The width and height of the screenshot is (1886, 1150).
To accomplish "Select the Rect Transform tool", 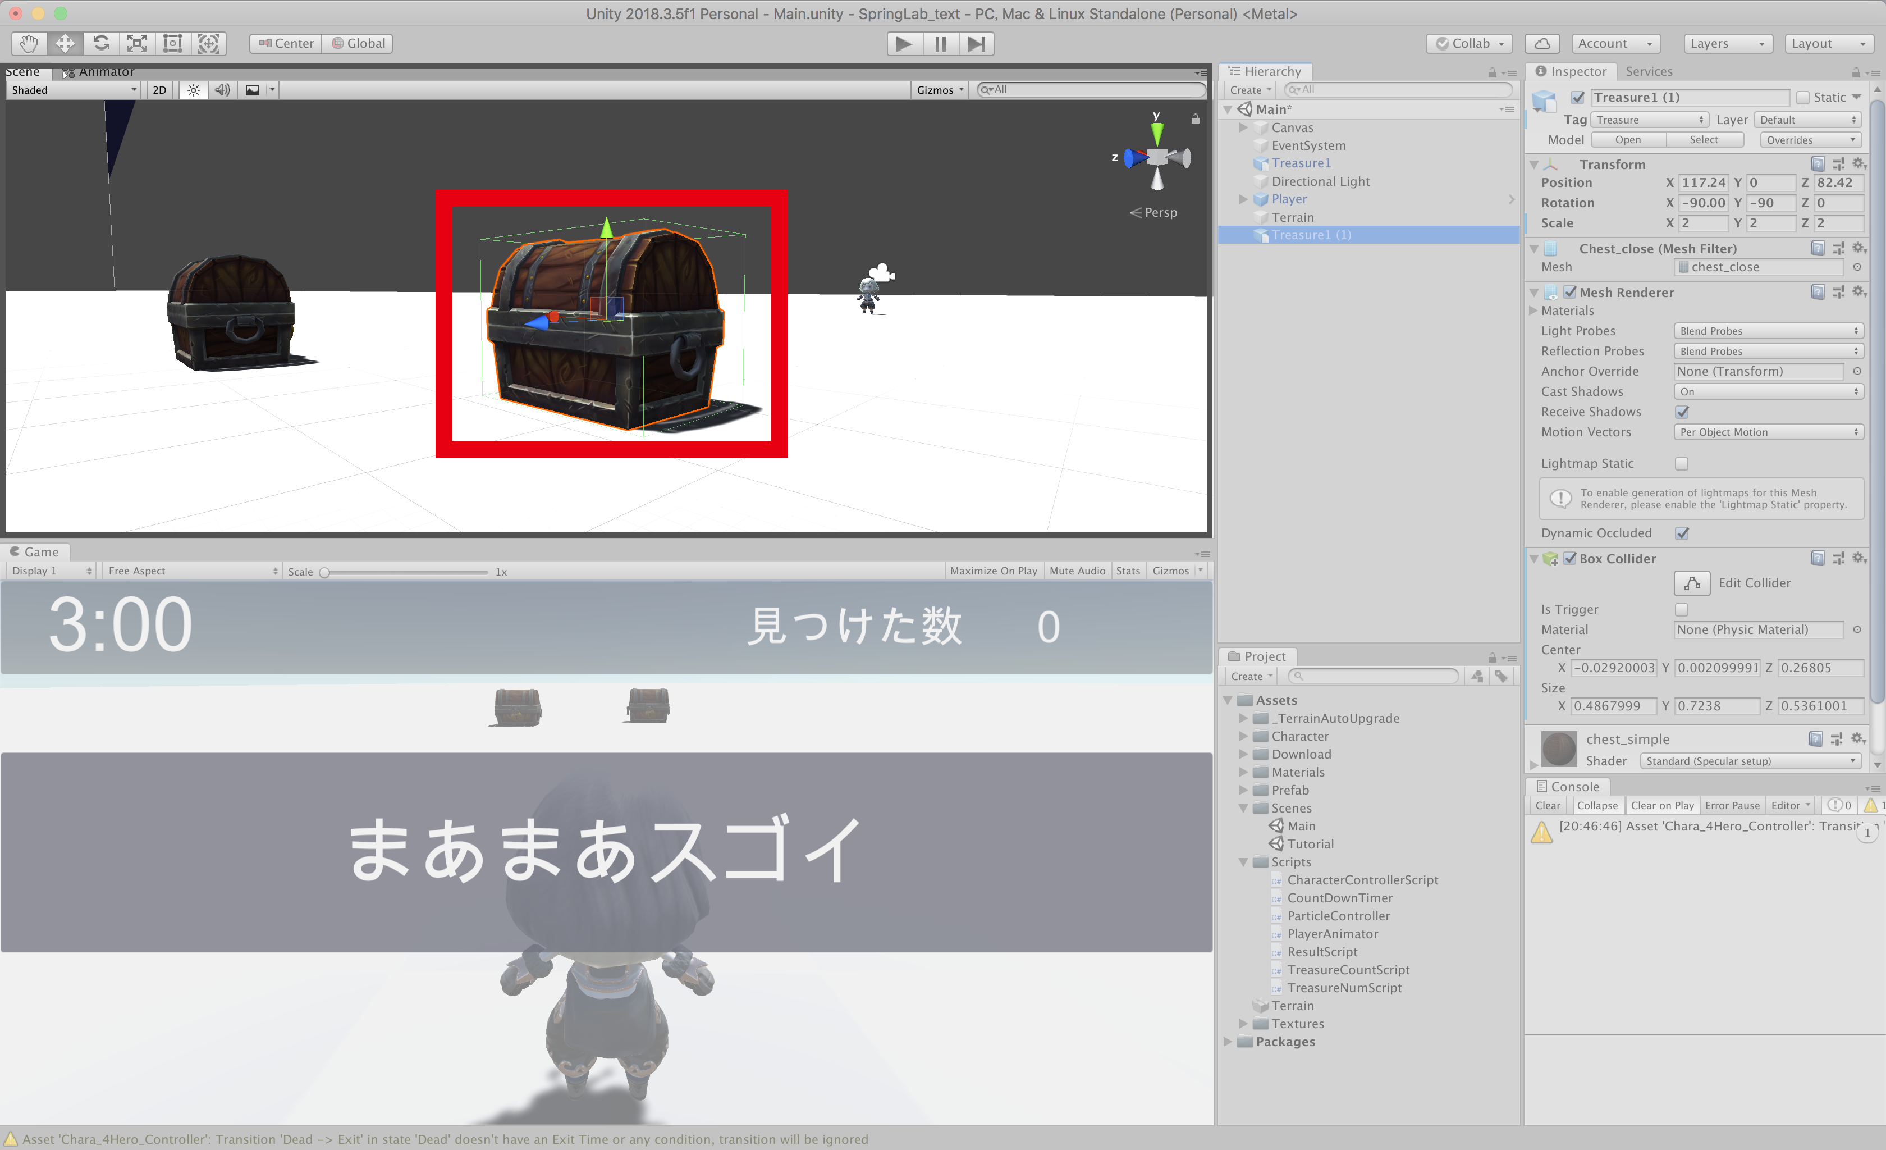I will (x=173, y=44).
